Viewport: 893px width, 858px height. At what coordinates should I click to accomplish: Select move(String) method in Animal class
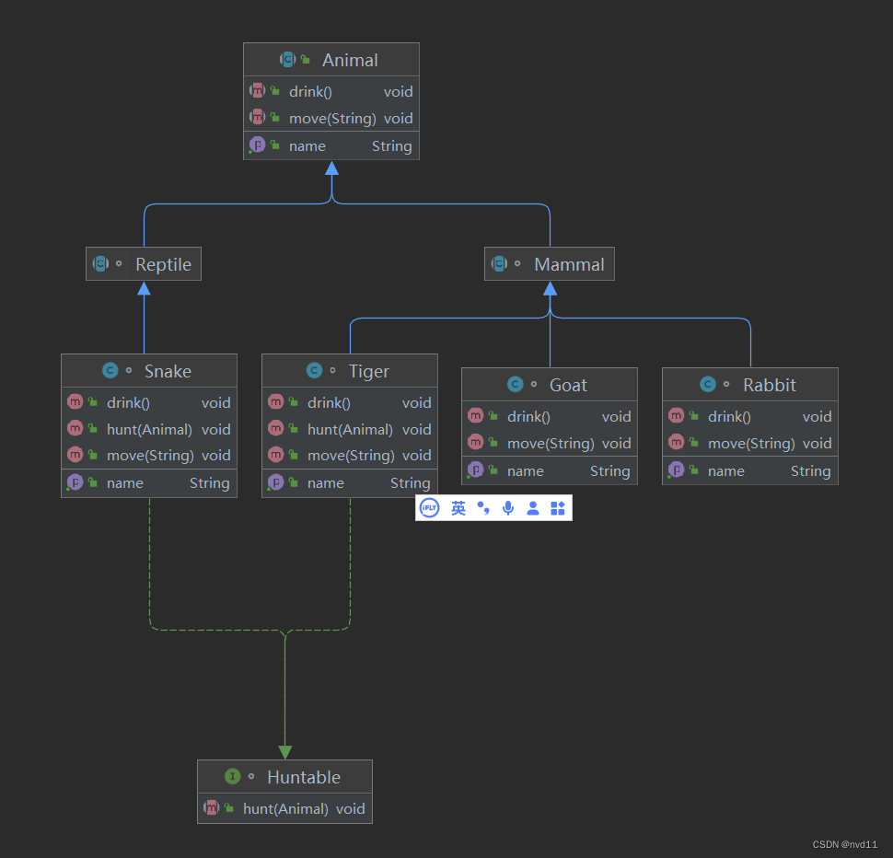(x=331, y=118)
